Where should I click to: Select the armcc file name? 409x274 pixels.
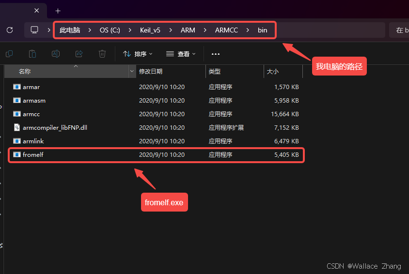click(x=31, y=114)
